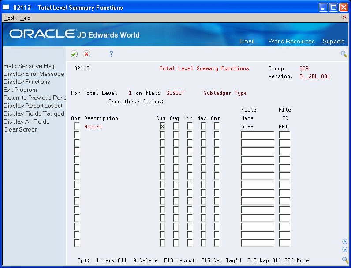Select Field Sensitive Help
The height and width of the screenshot is (268, 351).
click(x=30, y=66)
